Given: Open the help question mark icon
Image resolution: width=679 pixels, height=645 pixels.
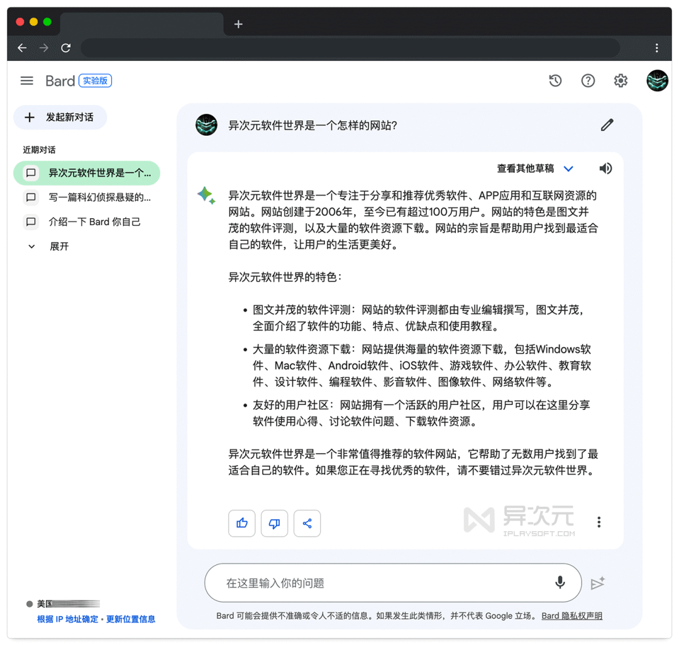Looking at the screenshot, I should [588, 80].
